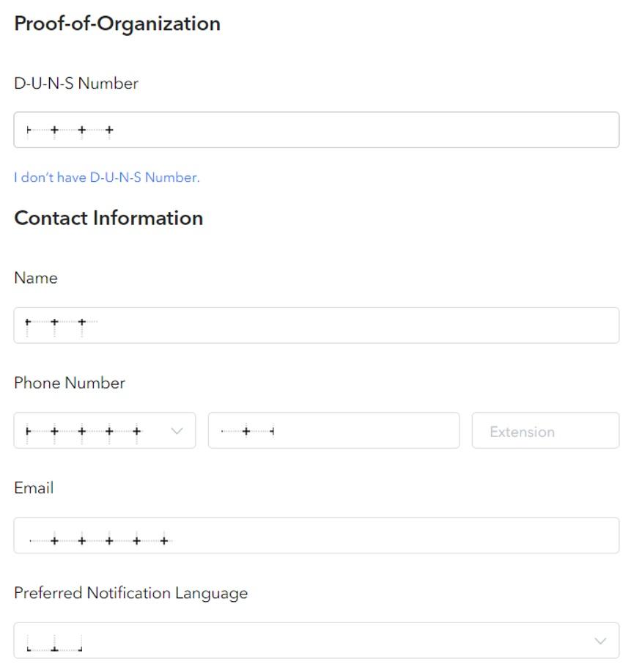Click the D-U-N-S Number label
This screenshot has height=670, width=631.
pos(76,84)
